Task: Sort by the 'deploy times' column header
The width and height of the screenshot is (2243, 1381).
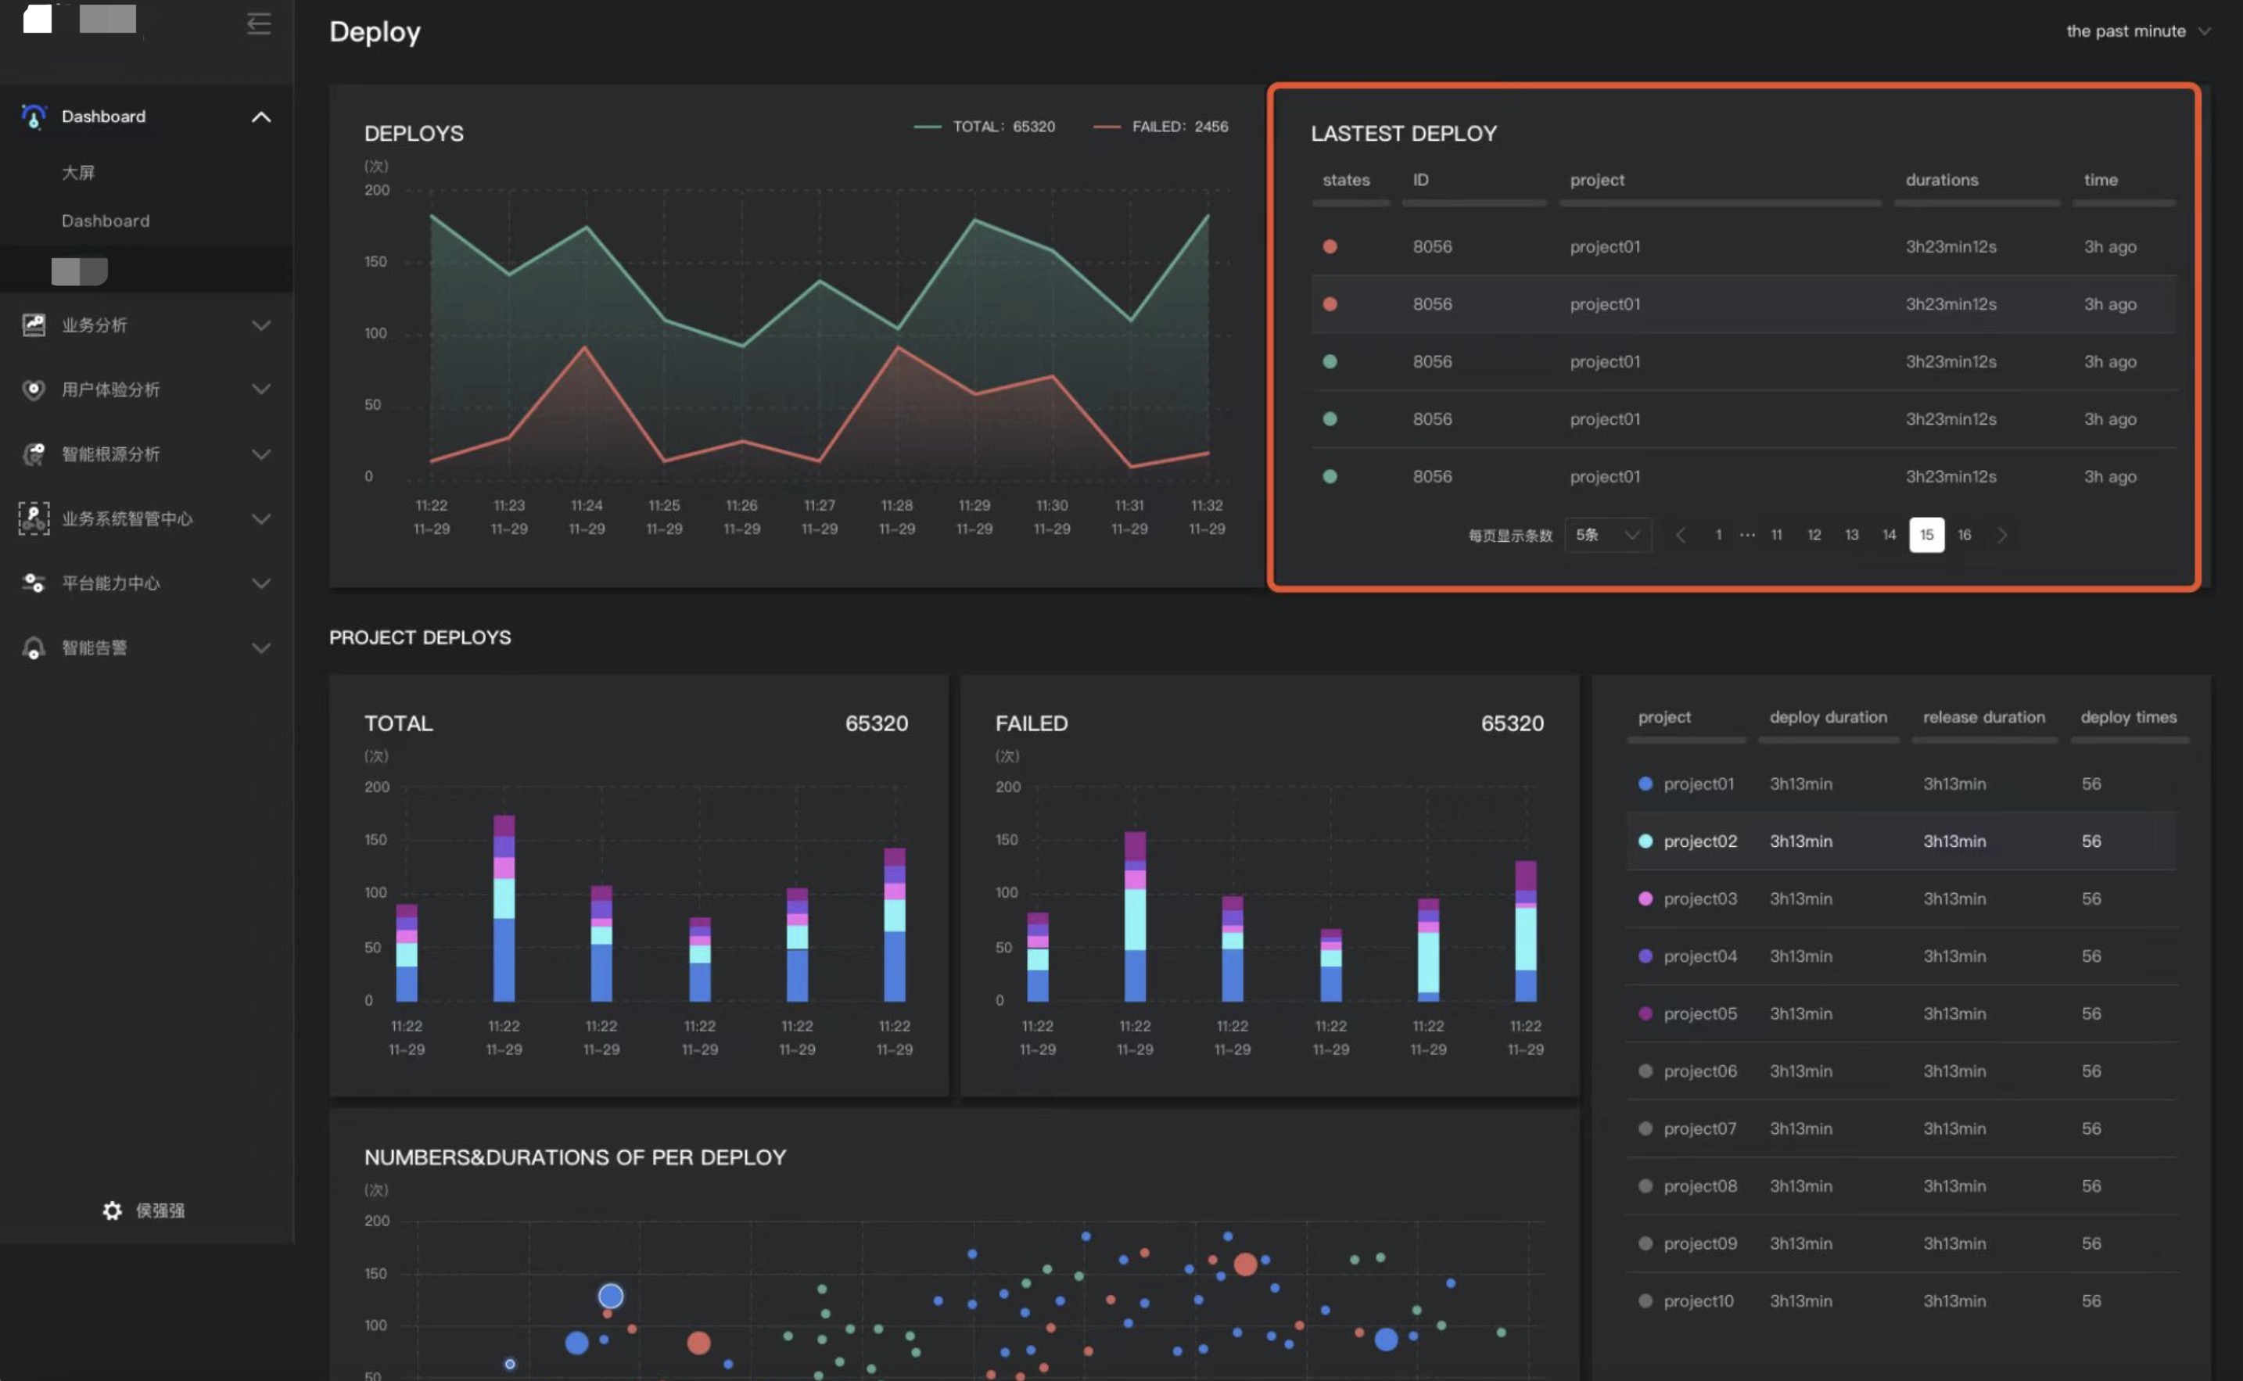Action: 2128,717
